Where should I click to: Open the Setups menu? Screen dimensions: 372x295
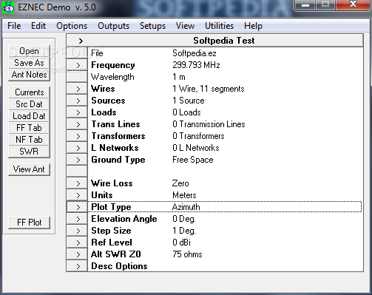[152, 26]
